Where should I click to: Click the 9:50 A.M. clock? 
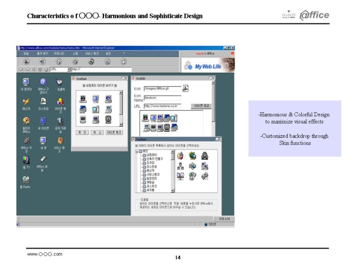pos(224,219)
